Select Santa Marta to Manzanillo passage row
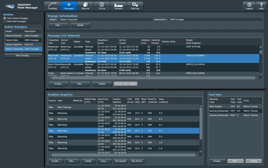Screen dimensions: 268x168 click(x=153, y=67)
